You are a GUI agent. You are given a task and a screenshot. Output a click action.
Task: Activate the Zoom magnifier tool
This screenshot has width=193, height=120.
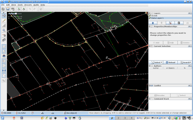(x=4, y=30)
